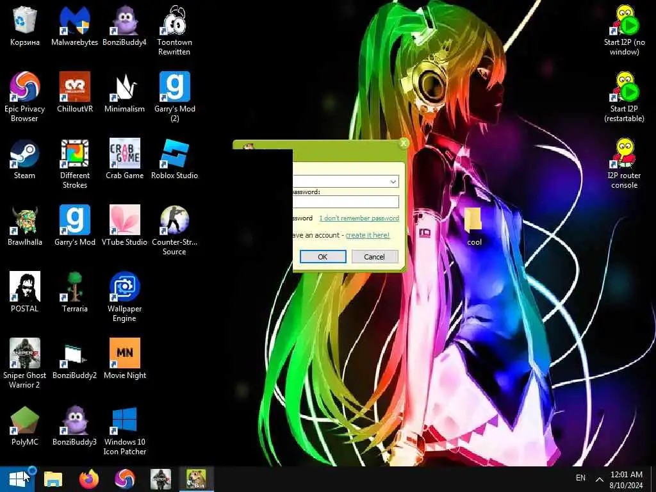Image resolution: width=656 pixels, height=492 pixels.
Task: Open the create it here! link
Action: (x=367, y=235)
